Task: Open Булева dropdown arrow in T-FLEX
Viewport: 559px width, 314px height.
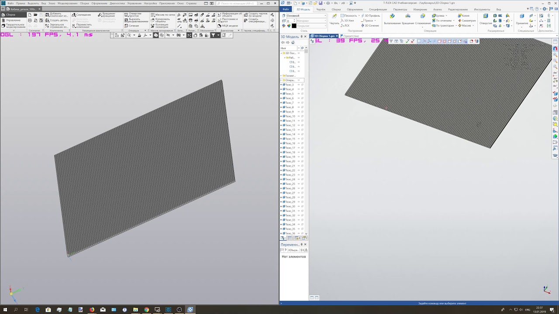Action: click(x=447, y=16)
